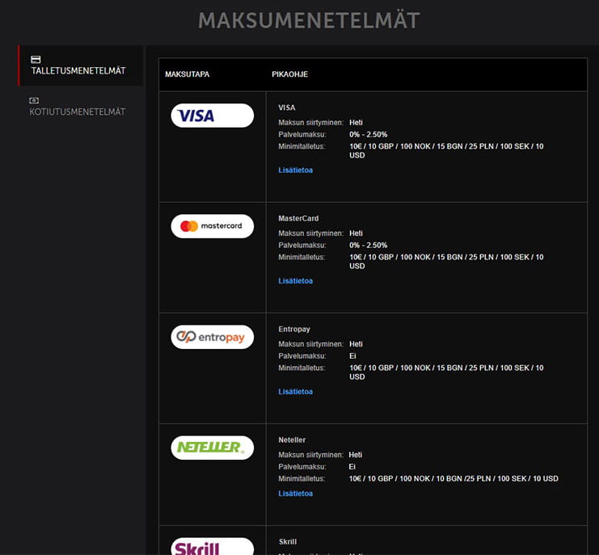The height and width of the screenshot is (555, 599).
Task: Select the MasterCard title text
Action: [x=298, y=218]
